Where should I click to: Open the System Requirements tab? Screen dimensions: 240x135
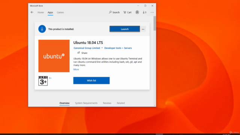tap(86, 103)
